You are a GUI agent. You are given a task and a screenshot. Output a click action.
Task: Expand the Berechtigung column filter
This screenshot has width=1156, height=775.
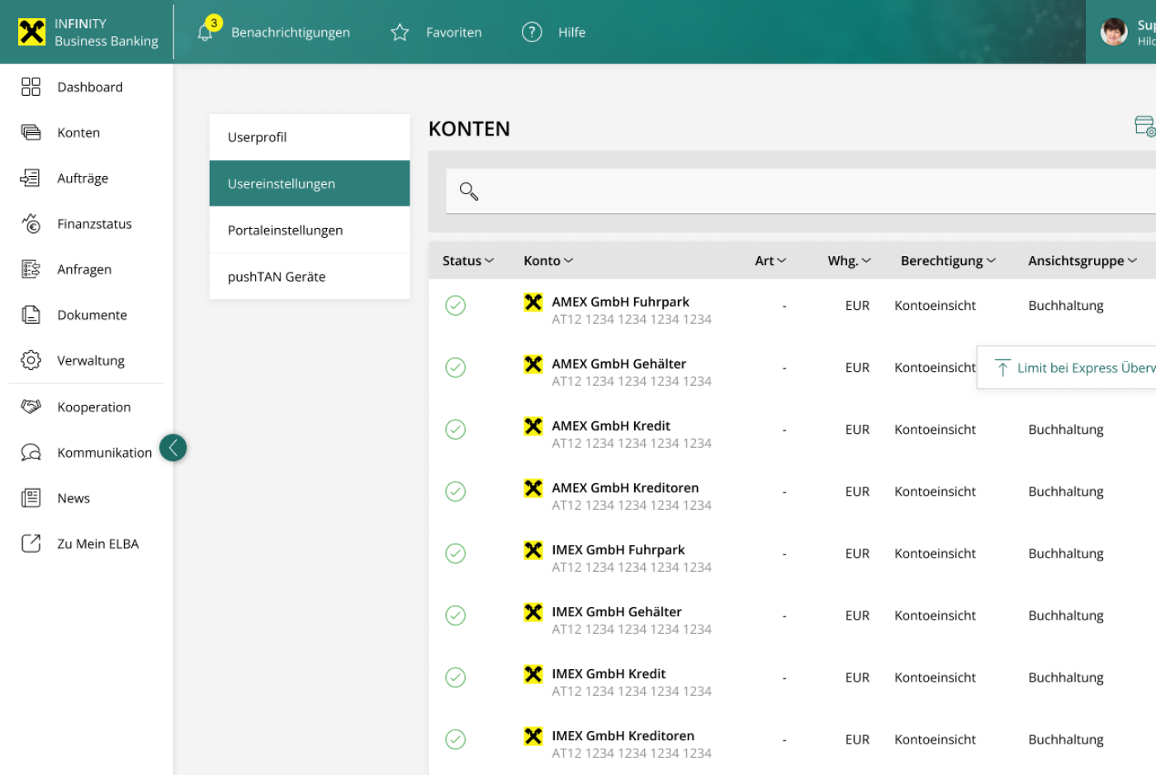948,261
